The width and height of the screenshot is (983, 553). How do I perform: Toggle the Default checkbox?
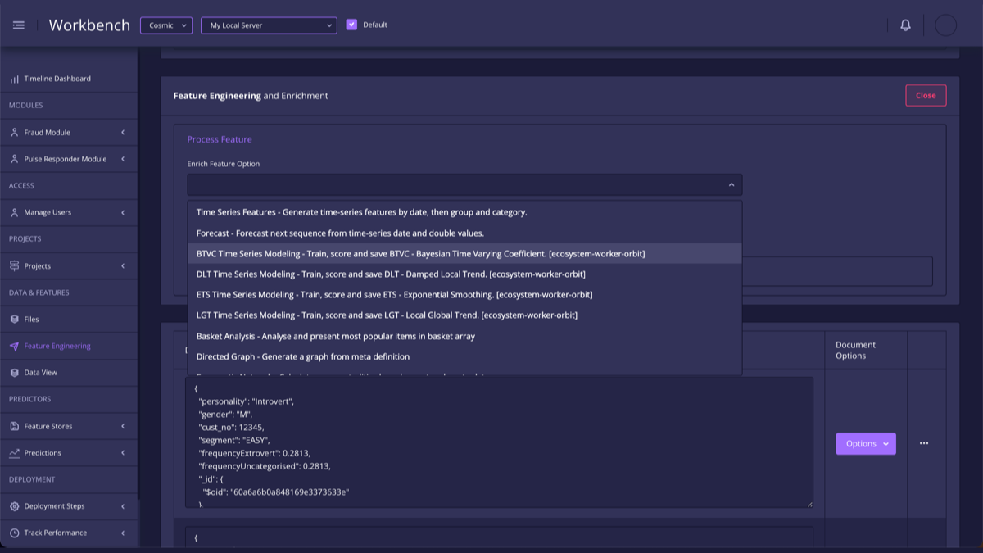[351, 25]
